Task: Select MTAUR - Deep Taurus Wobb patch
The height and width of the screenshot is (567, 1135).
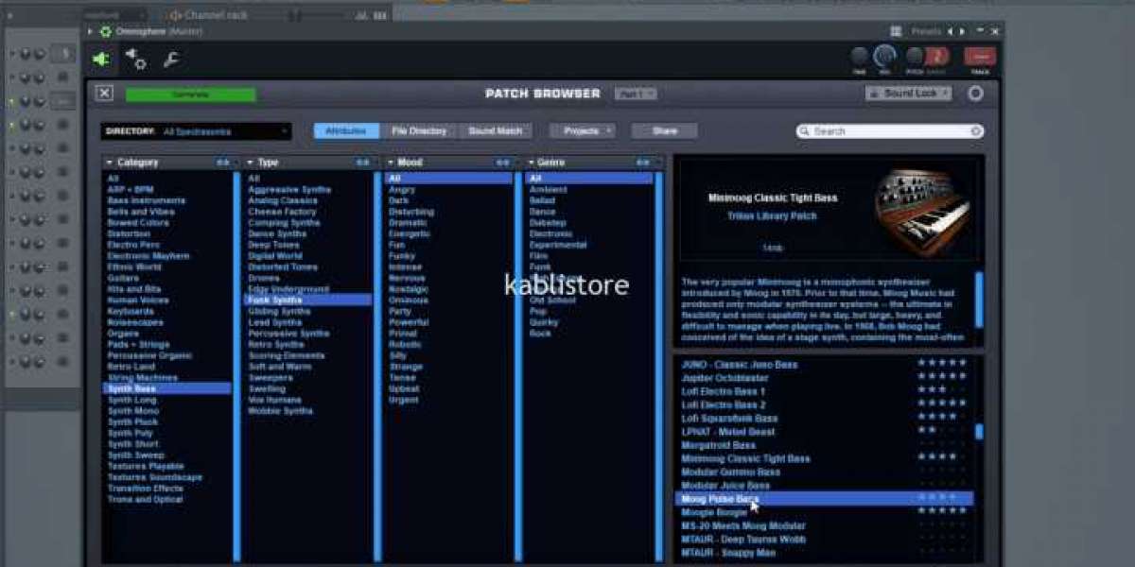Action: point(743,539)
